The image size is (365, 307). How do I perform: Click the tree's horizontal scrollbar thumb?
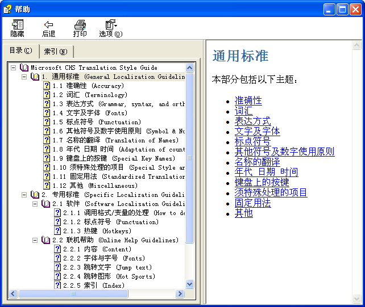click(x=73, y=293)
